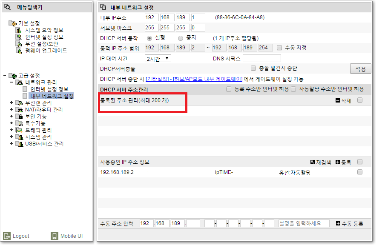Open 시스템 요약 정보 menu item
The height and width of the screenshot is (248, 385).
coord(44,30)
